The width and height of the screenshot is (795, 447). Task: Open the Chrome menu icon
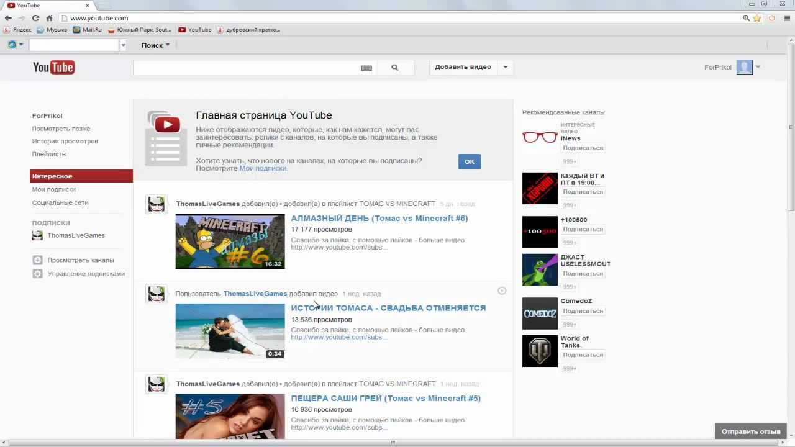[x=787, y=18]
